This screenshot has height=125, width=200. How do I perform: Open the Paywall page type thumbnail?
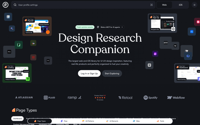(37, 26)
